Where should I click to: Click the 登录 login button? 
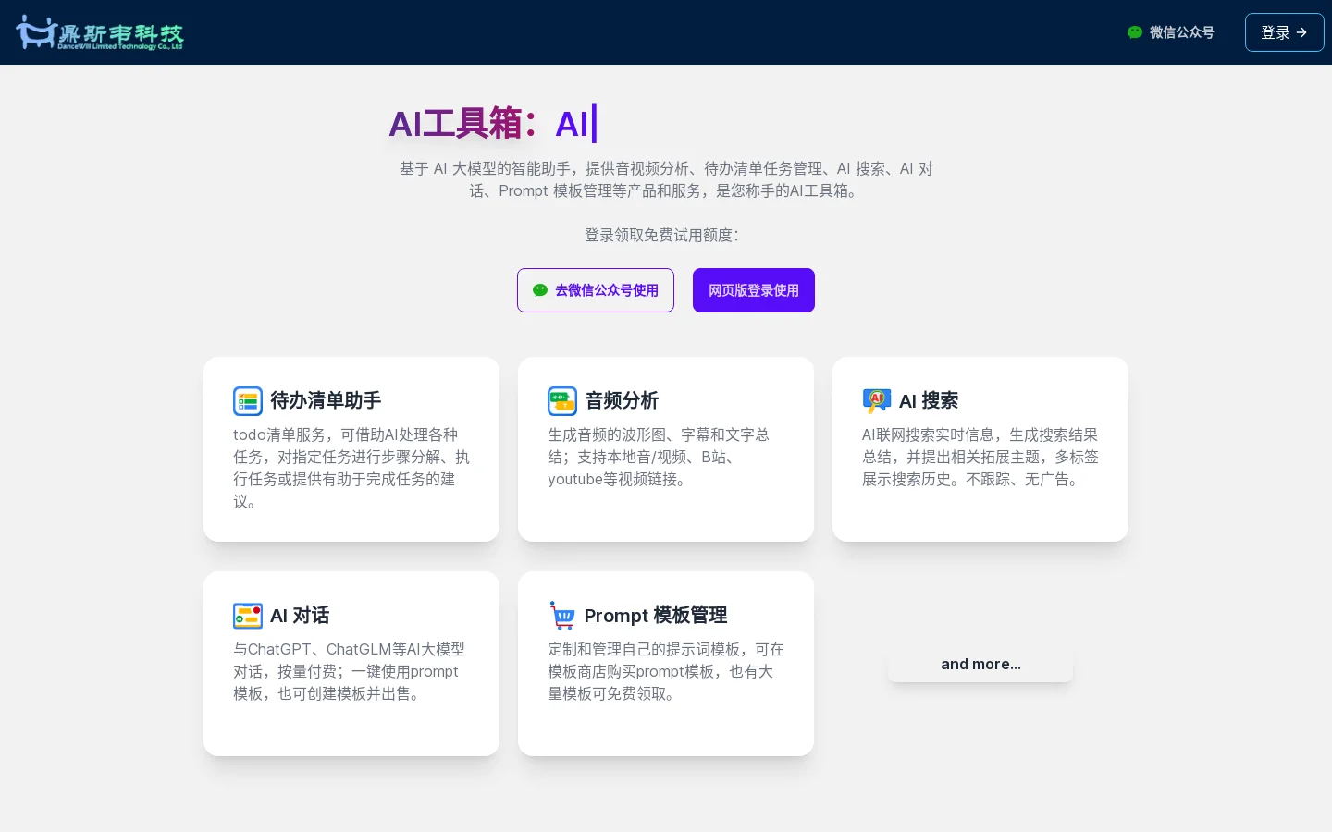point(1284,32)
